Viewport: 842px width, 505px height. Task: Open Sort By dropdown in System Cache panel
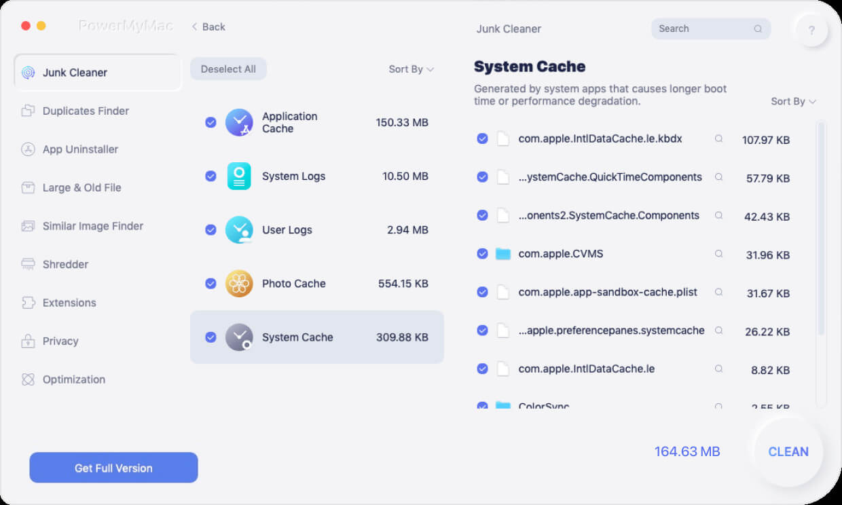click(x=793, y=101)
